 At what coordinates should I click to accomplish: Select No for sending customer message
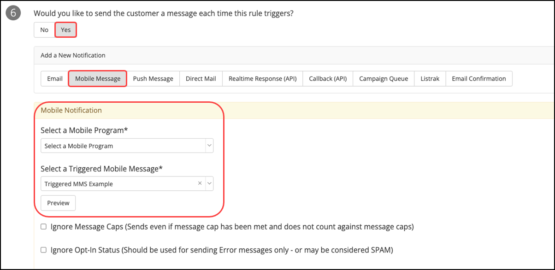pyautogui.click(x=44, y=30)
